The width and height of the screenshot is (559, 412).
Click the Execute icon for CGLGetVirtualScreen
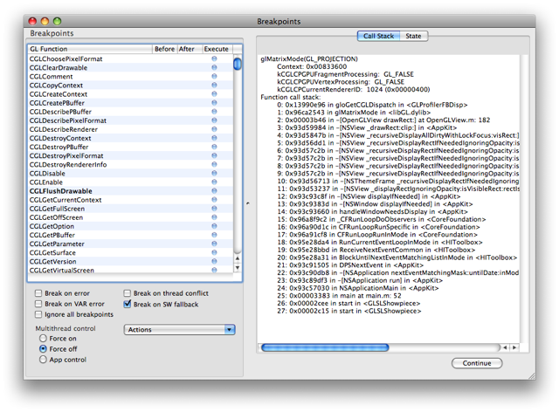pos(215,271)
